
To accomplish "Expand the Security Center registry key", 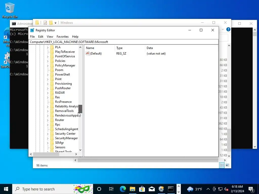I will 48,134.
